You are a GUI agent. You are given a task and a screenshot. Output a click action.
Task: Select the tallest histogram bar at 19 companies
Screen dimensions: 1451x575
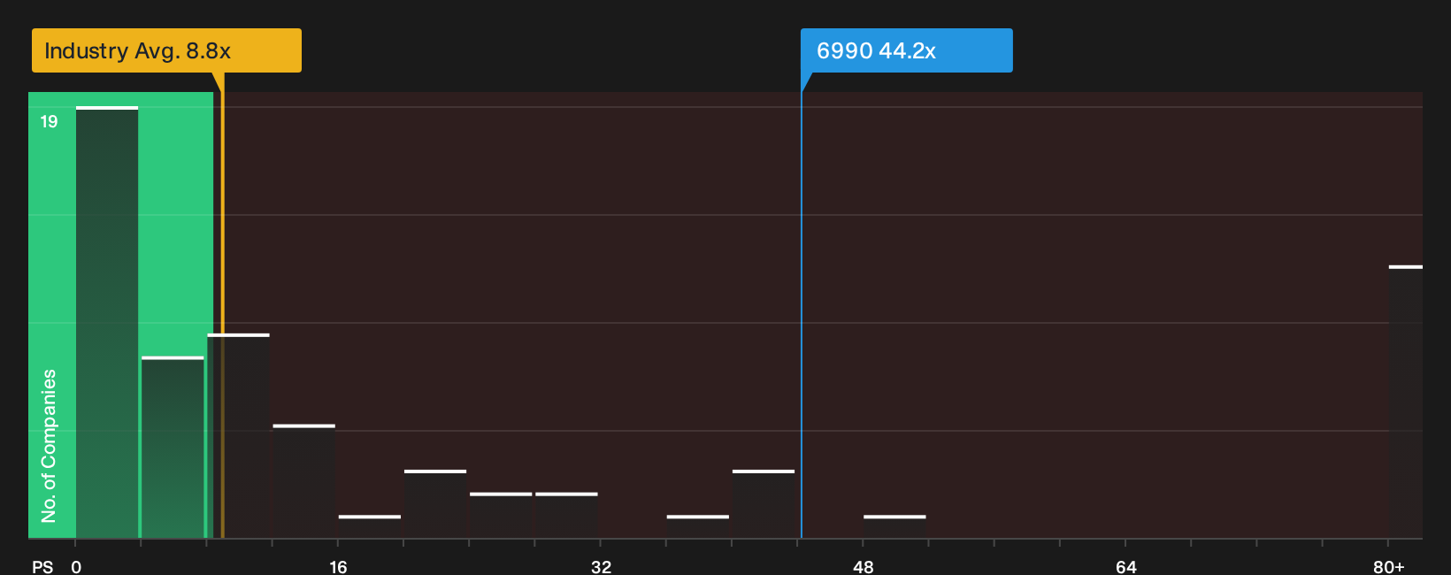pos(107,322)
